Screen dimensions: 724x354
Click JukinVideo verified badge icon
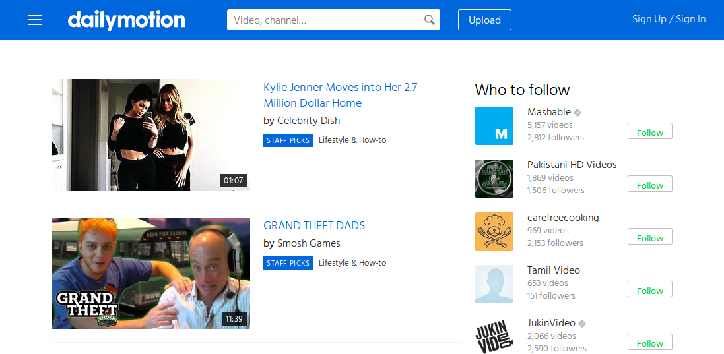point(582,323)
